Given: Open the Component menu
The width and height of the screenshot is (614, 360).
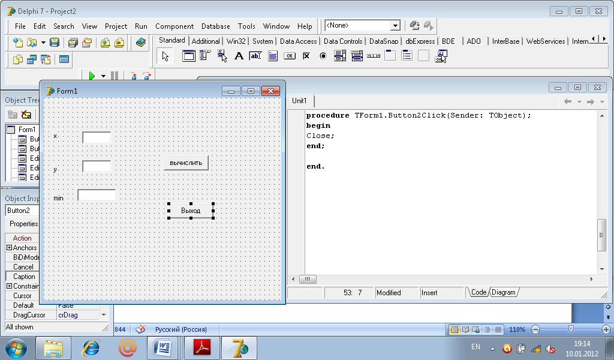Looking at the screenshot, I should coord(174,26).
